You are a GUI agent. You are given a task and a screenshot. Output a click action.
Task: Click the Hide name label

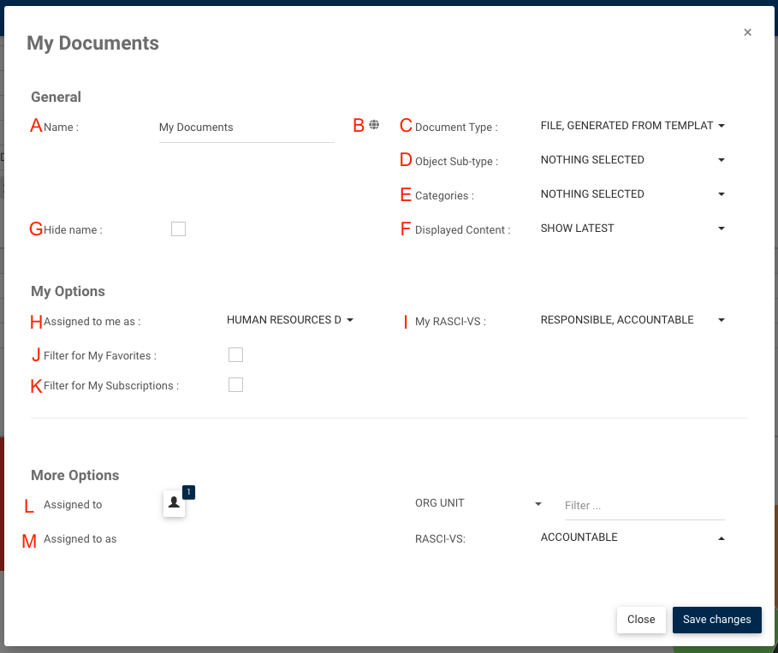click(x=73, y=229)
